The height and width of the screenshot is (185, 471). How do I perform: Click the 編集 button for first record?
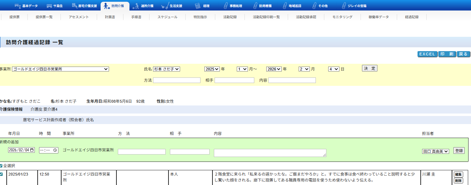(x=458, y=174)
